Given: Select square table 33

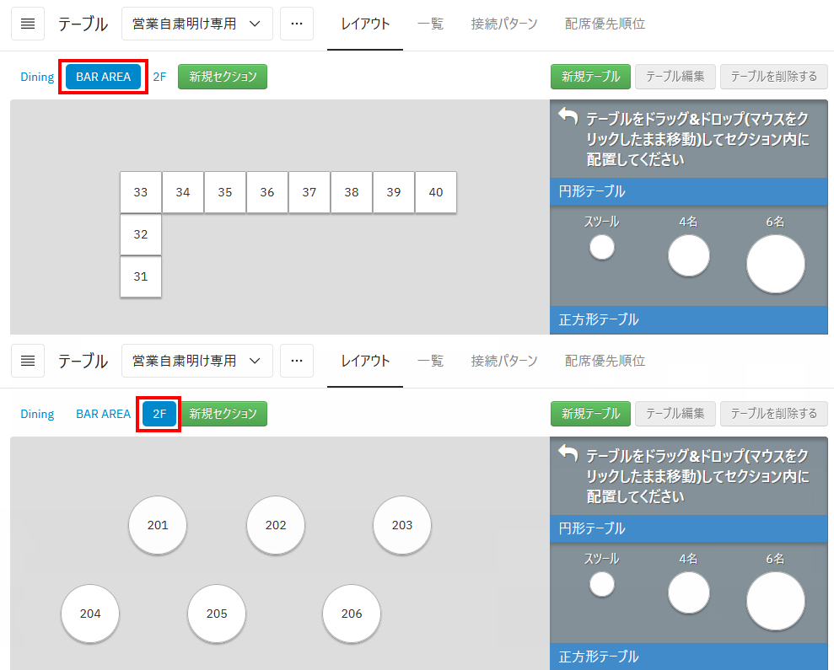Looking at the screenshot, I should click(141, 192).
